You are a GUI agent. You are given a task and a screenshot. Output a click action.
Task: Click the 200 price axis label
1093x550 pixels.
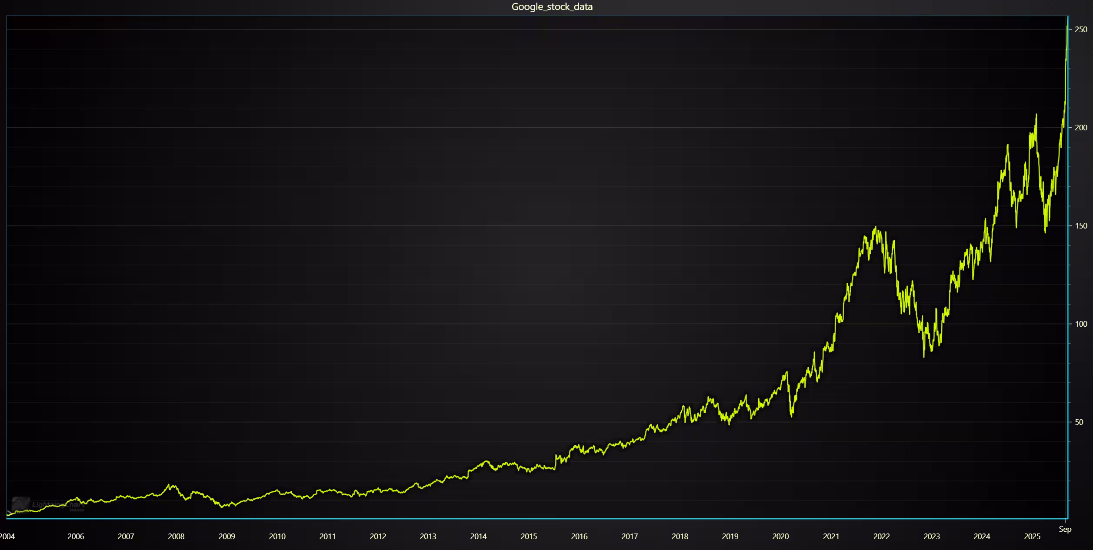pyautogui.click(x=1081, y=128)
